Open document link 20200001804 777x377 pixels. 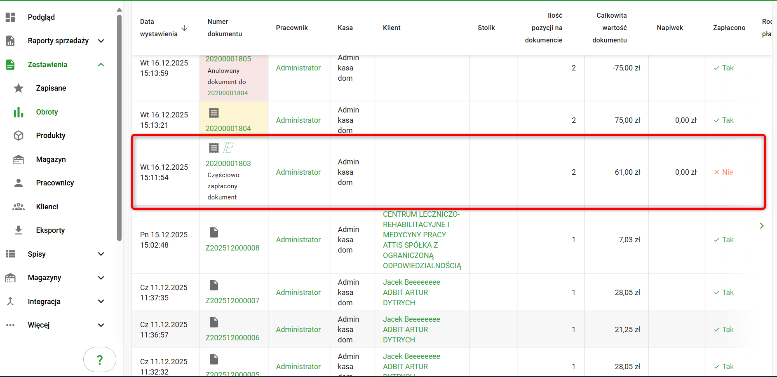(228, 129)
